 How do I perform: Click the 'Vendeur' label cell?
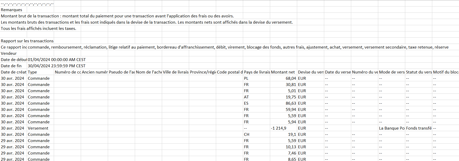pos(9,53)
